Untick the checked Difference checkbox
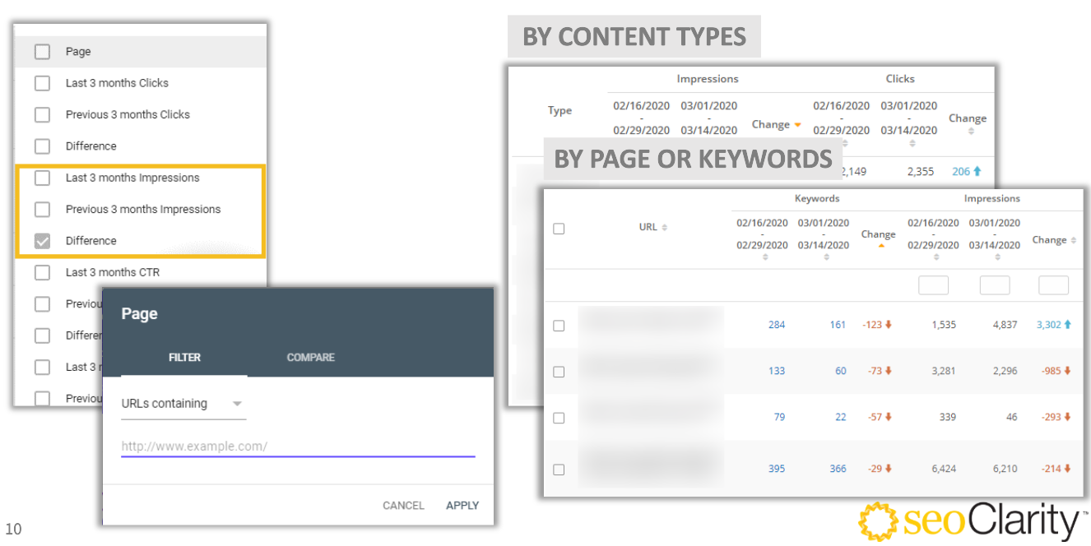The height and width of the screenshot is (546, 1091). coord(42,241)
